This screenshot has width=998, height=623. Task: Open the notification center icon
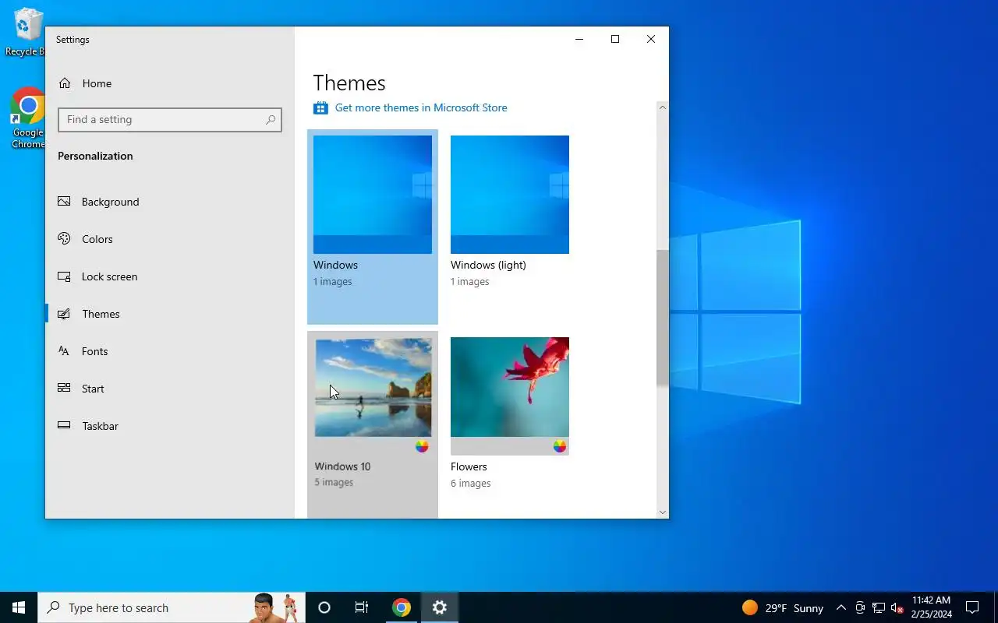972,607
